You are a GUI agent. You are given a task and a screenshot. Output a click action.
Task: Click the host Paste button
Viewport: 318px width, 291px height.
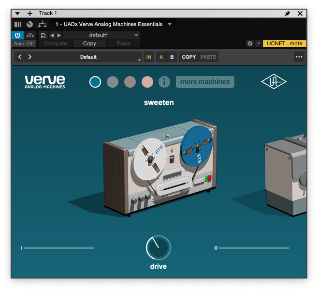tap(123, 43)
